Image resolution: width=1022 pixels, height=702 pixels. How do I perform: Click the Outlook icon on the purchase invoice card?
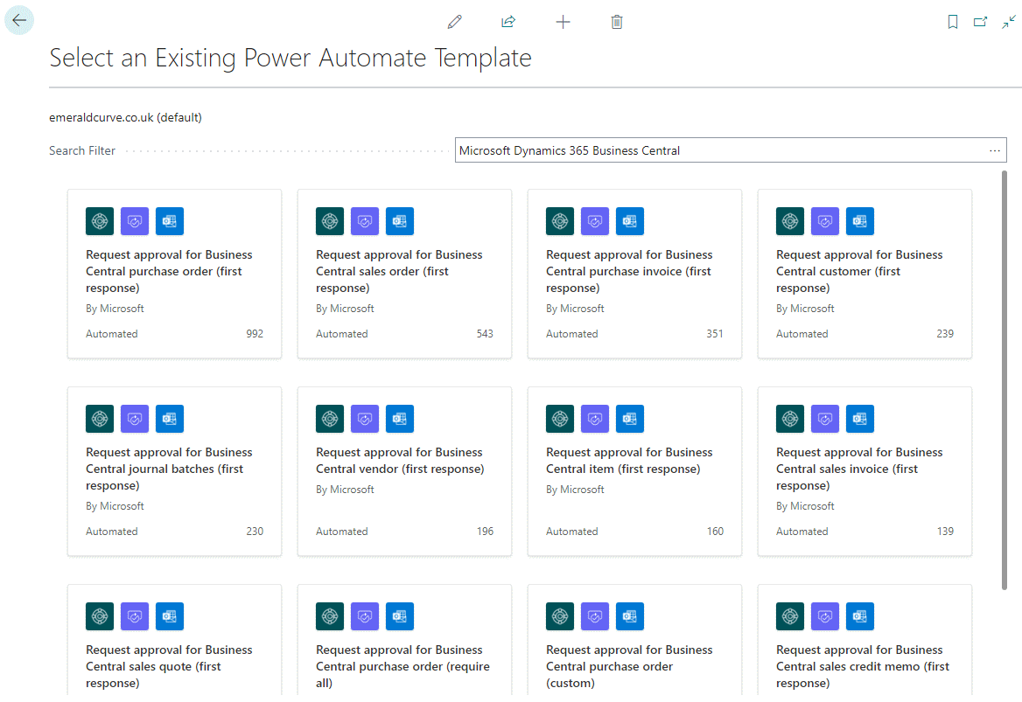point(629,221)
